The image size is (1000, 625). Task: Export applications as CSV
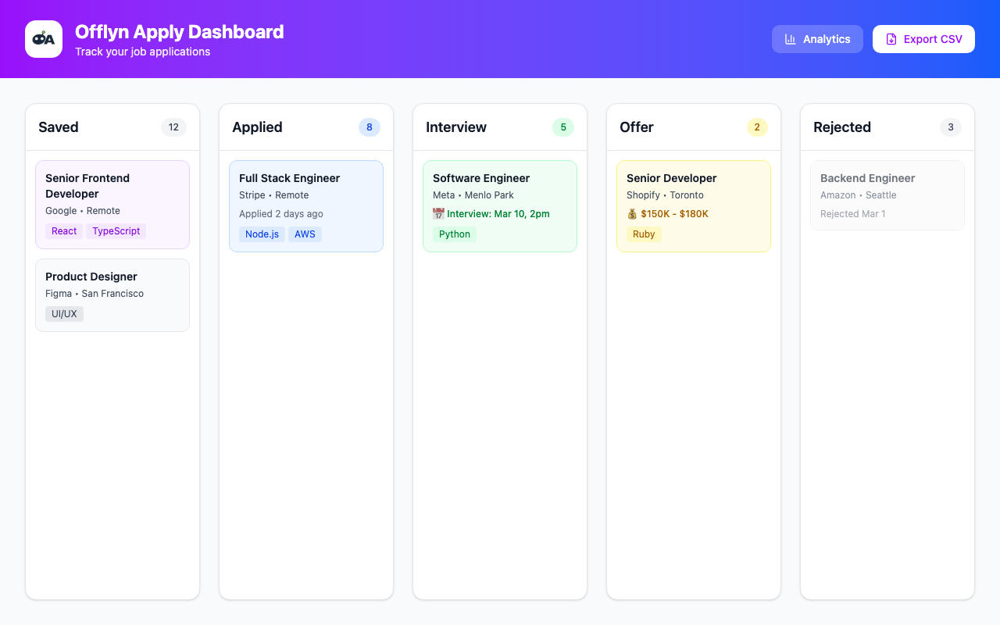coord(923,38)
